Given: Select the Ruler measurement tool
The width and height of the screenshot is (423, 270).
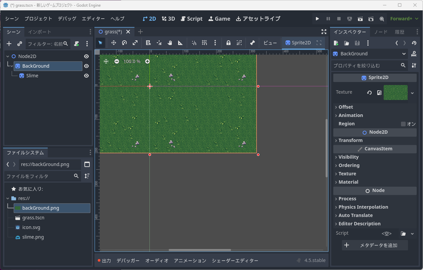Looking at the screenshot, I should pyautogui.click(x=180, y=43).
